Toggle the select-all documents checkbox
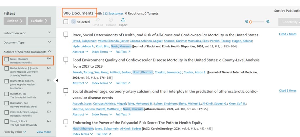The height and width of the screenshot is (137, 300). click(66, 22)
